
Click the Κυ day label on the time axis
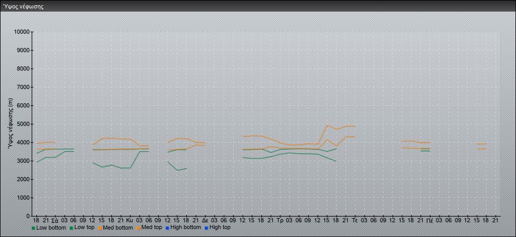click(130, 220)
